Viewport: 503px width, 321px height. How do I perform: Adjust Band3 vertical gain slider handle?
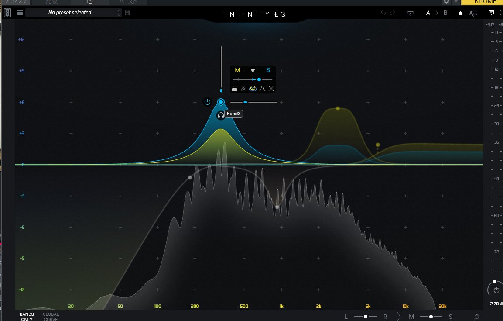tap(221, 91)
